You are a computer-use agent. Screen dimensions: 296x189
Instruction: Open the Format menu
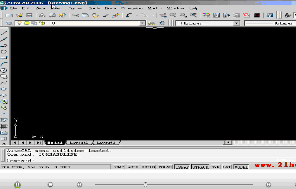click(76, 8)
